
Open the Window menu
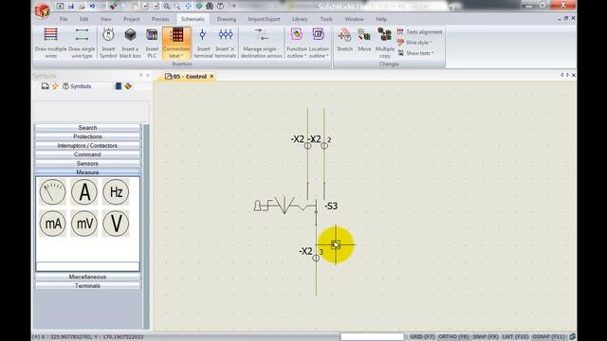(x=354, y=19)
